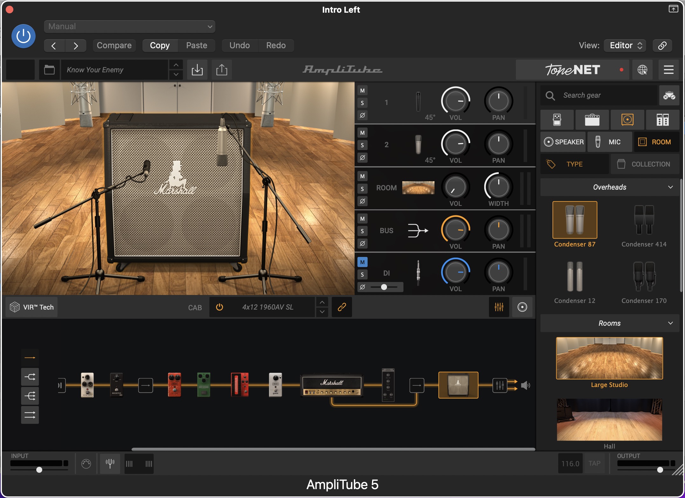The width and height of the screenshot is (685, 498).
Task: Click the export share preset icon
Action: (221, 70)
